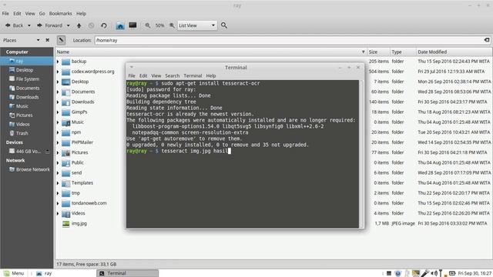Go up to parent folder
Viewport: 493px width, 277px height.
coord(79,25)
